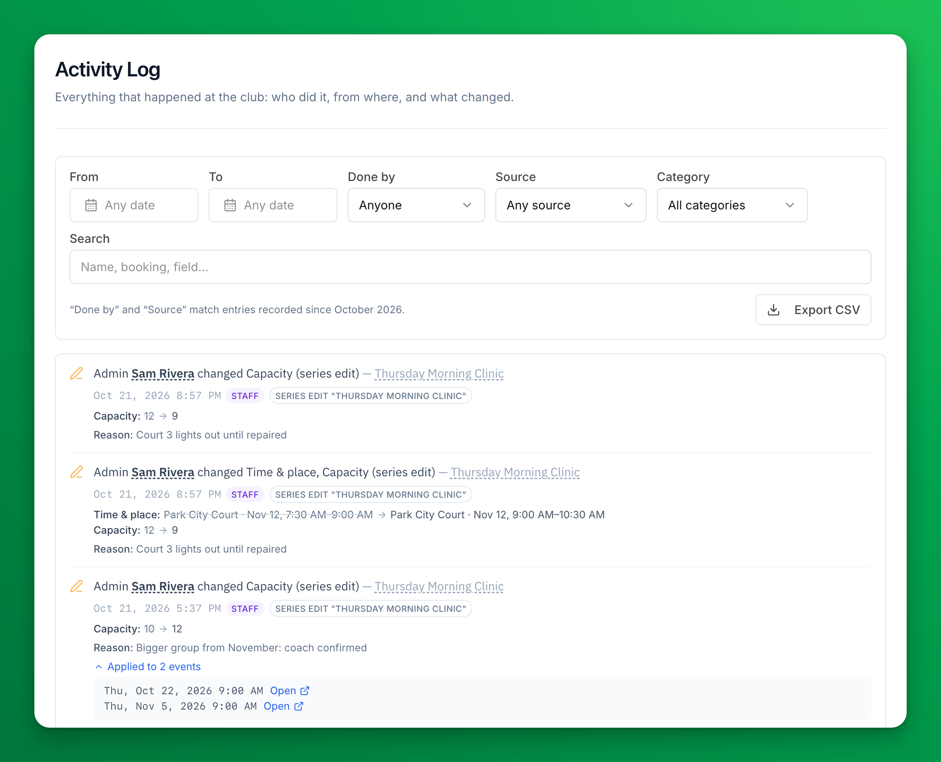Click external link icon for Nov 5 event
The image size is (941, 762).
tap(299, 706)
